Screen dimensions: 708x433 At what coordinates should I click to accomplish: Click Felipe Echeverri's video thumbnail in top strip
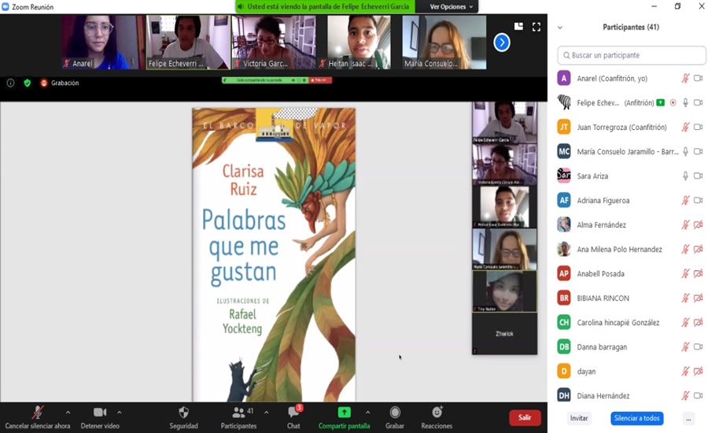point(188,43)
